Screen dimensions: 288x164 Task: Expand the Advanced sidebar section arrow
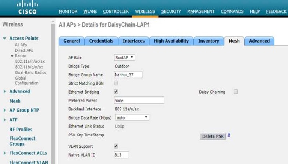pyautogui.click(x=4, y=91)
